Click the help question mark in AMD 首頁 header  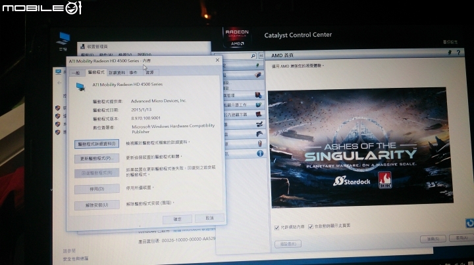(458, 52)
